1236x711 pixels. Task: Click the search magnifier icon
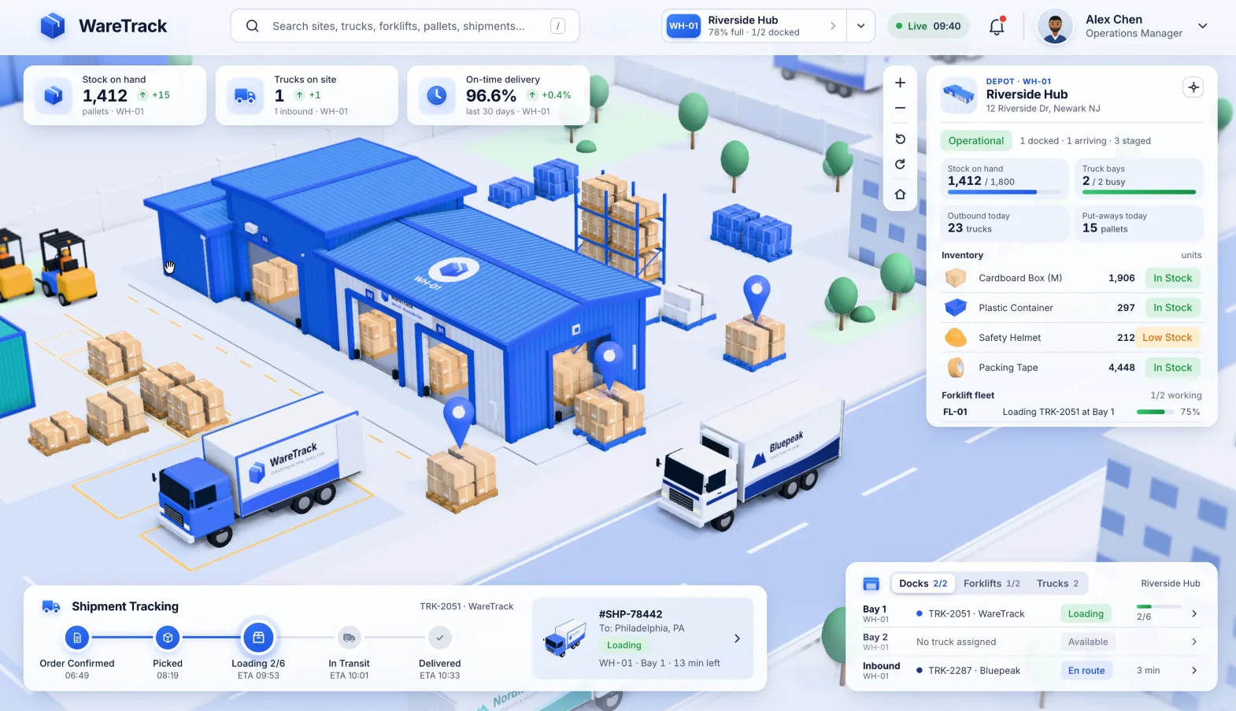point(252,26)
